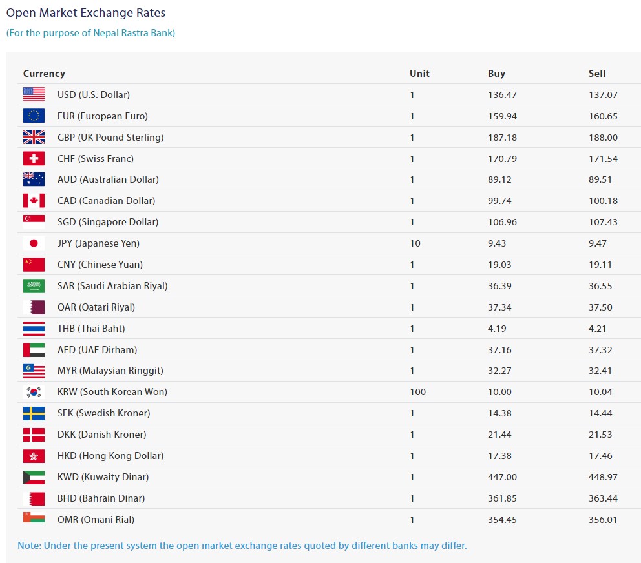Click the Sell column header
This screenshot has width=641, height=563.
pos(597,74)
